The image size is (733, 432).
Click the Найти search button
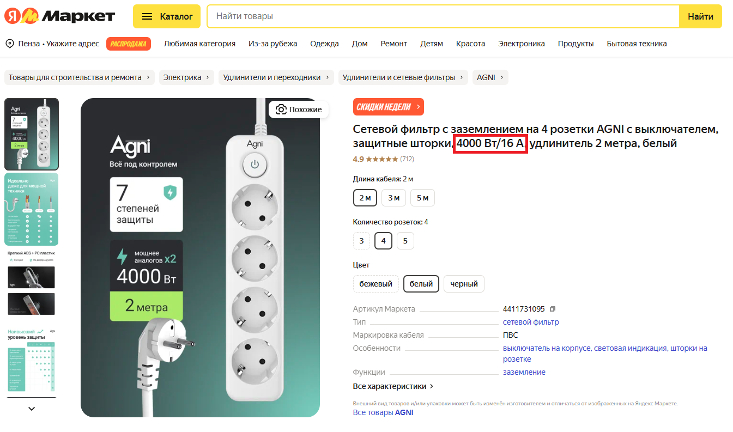point(700,16)
